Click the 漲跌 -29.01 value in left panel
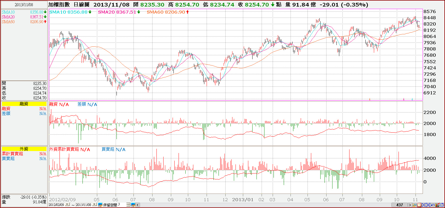The width and height of the screenshot is (445, 208). pyautogui.click(x=33, y=197)
